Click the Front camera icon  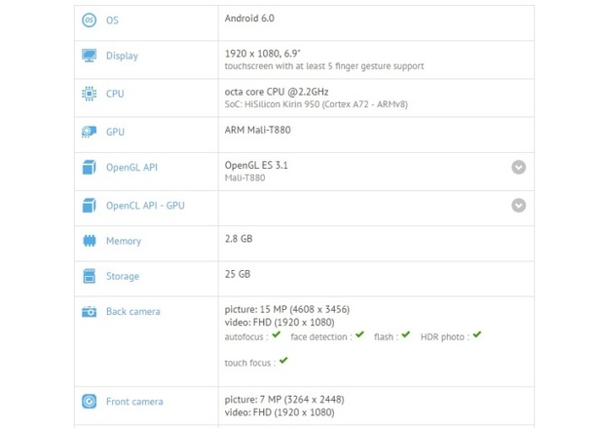(90, 401)
